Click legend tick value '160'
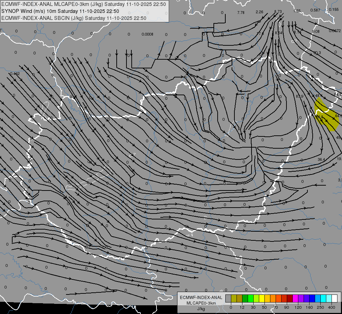This screenshot has width=342, height=314. pos(309,307)
